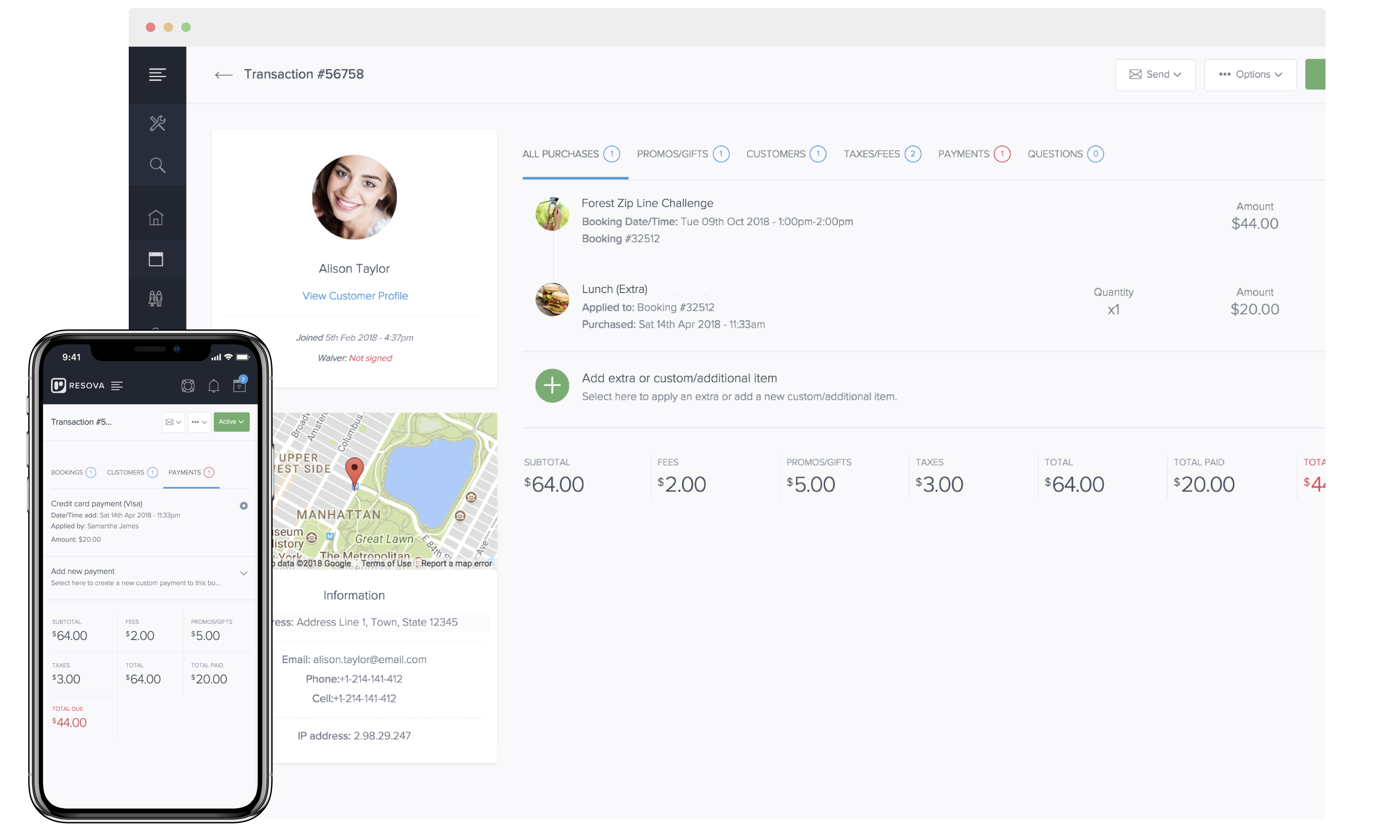Click the gear icon on the credit card payment
Image resolution: width=1380 pixels, height=827 pixels.
tap(244, 505)
